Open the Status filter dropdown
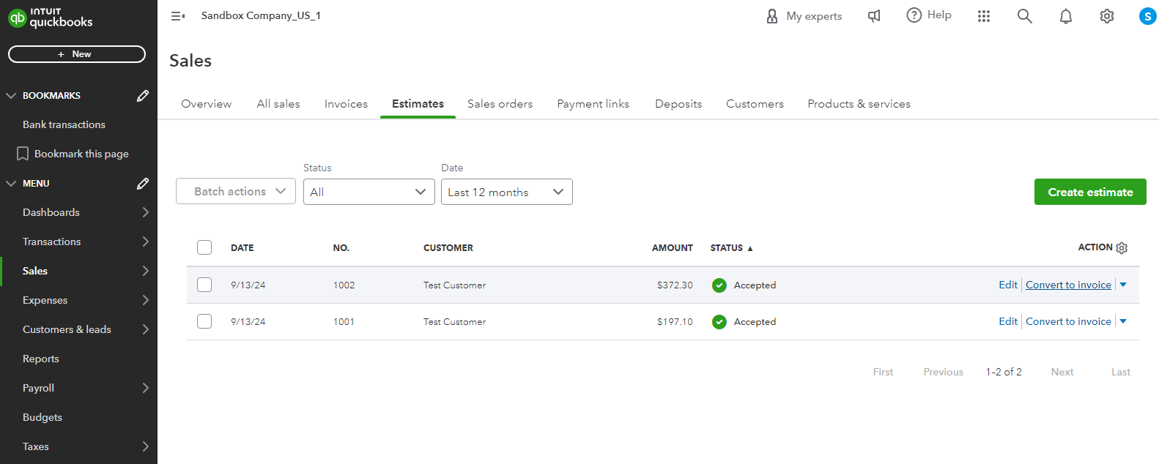1159x464 pixels. click(369, 192)
